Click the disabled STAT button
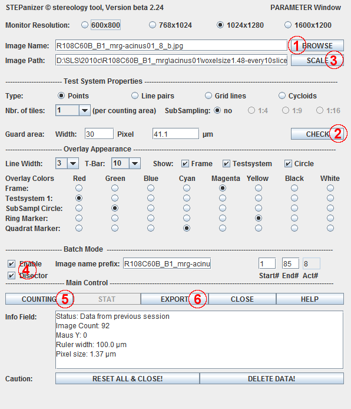 (107, 299)
